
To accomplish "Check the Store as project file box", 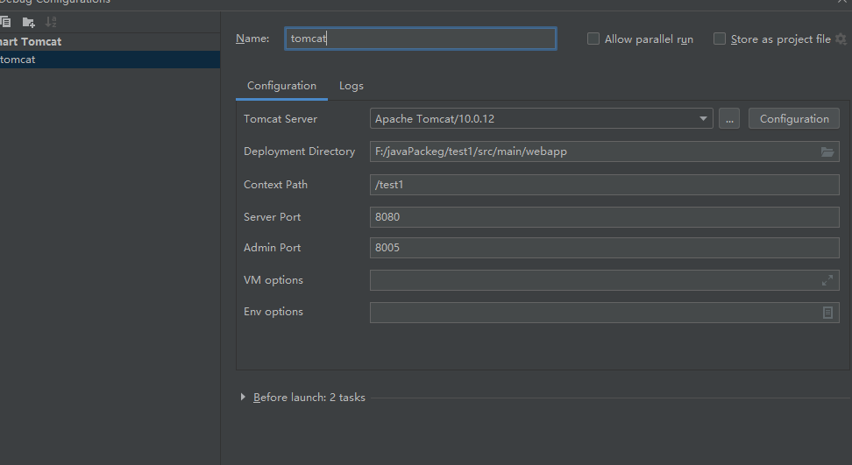I will pos(720,39).
